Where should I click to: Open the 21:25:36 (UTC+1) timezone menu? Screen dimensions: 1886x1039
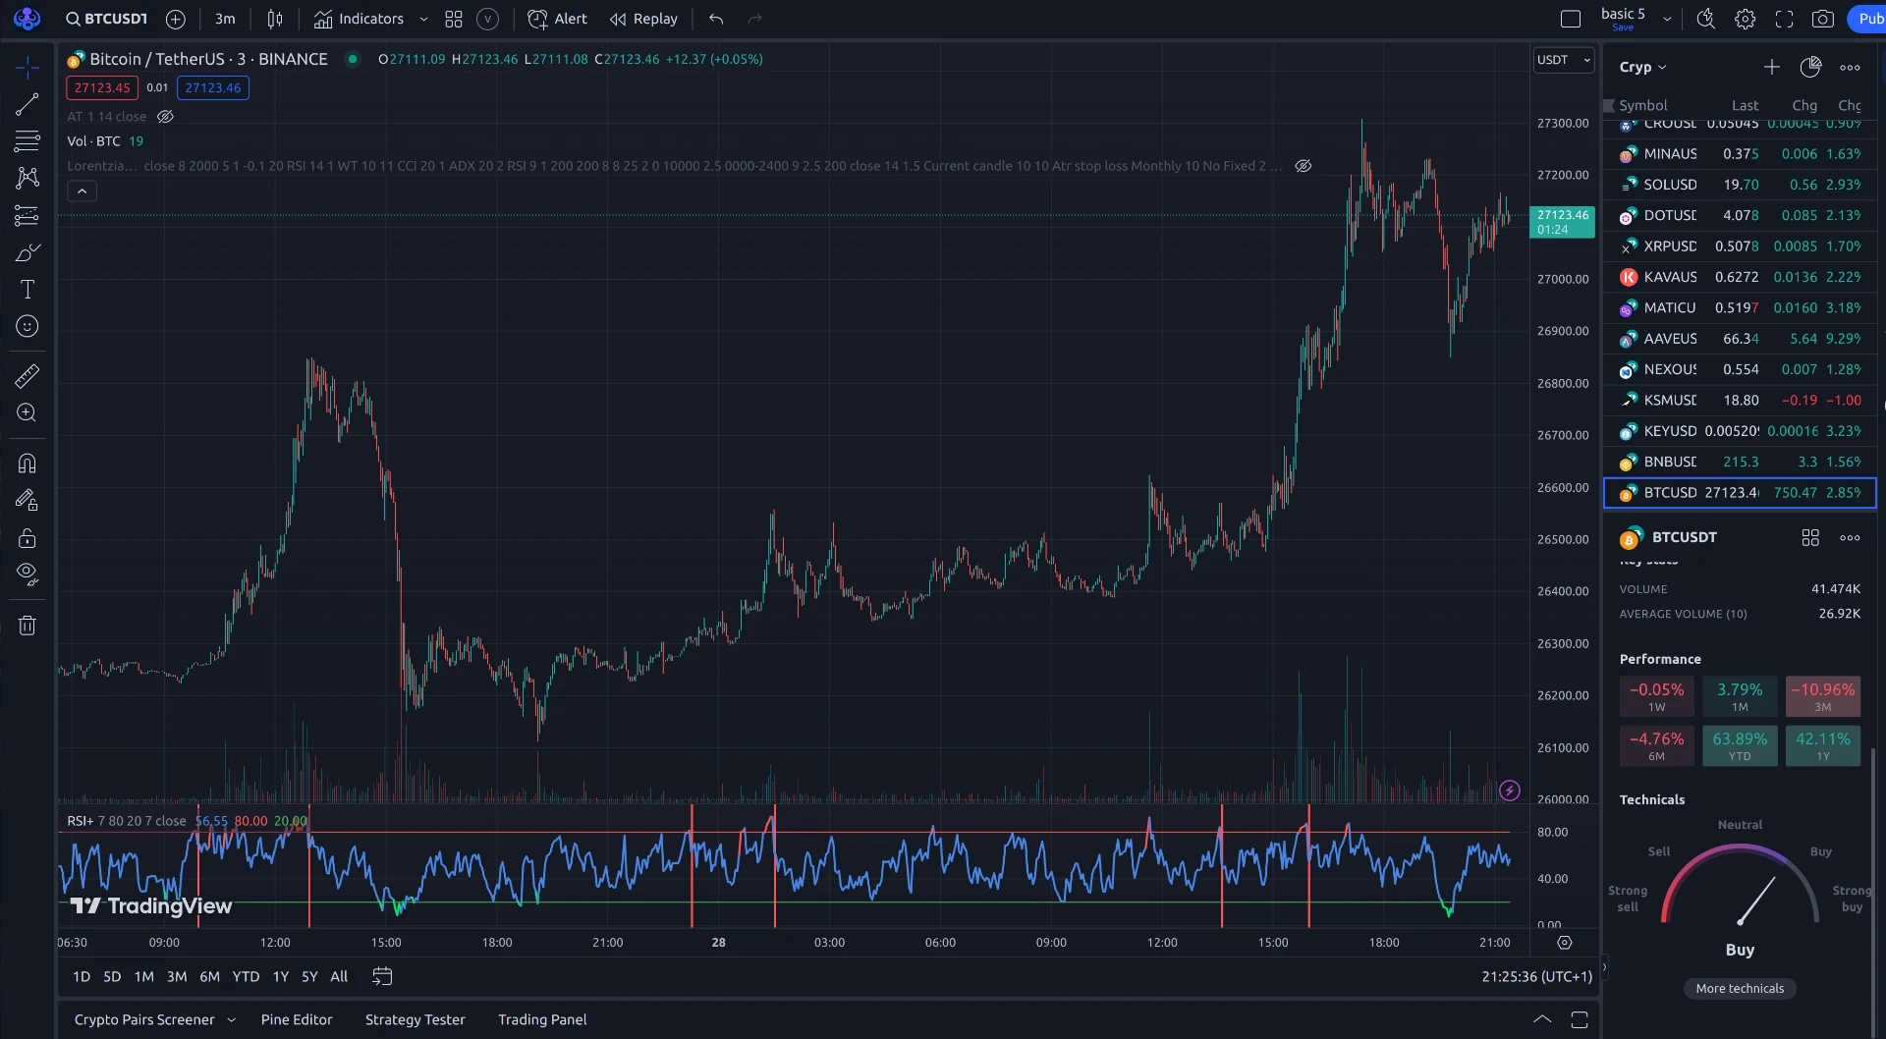1536,976
